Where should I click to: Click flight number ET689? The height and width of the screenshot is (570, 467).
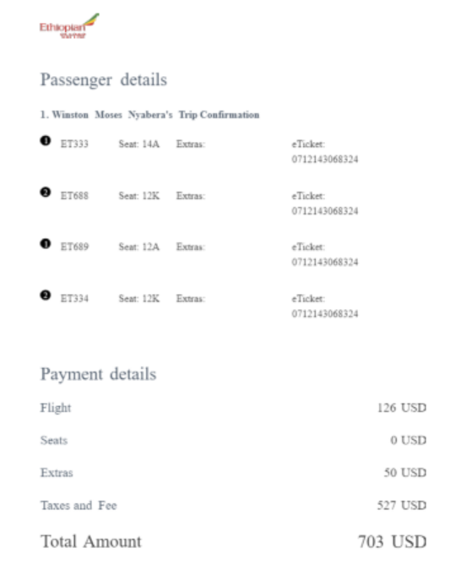tap(74, 247)
